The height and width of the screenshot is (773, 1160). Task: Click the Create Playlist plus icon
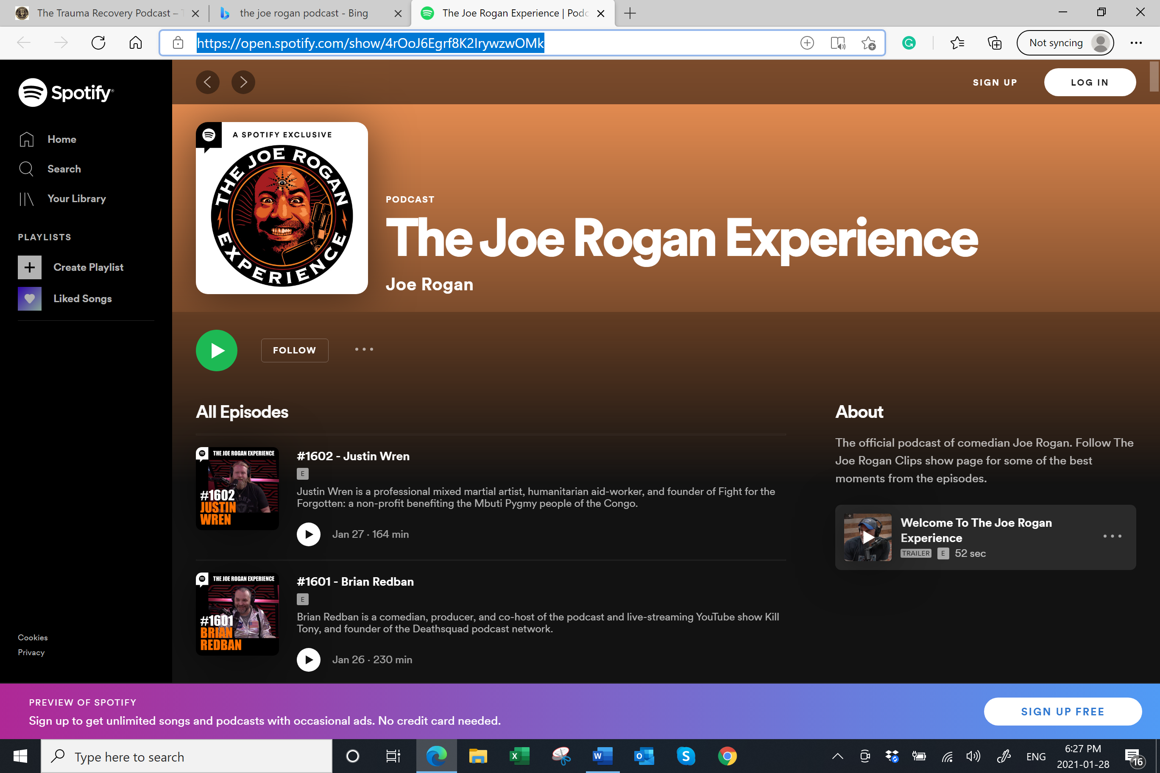tap(30, 267)
